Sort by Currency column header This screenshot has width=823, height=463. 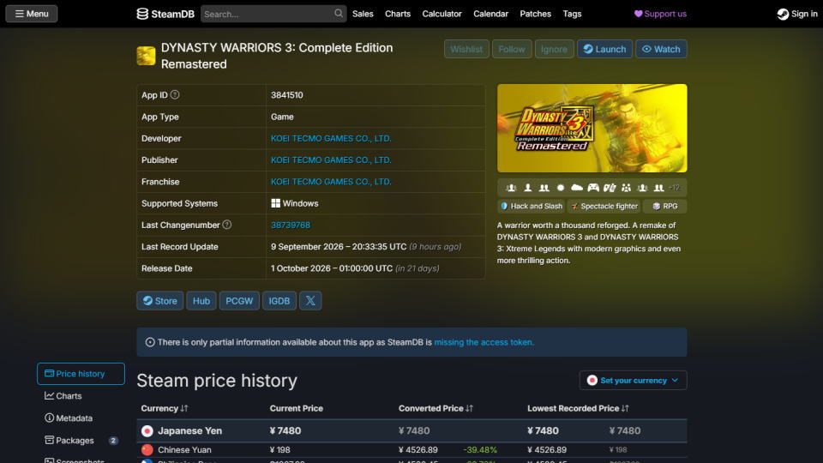click(165, 408)
